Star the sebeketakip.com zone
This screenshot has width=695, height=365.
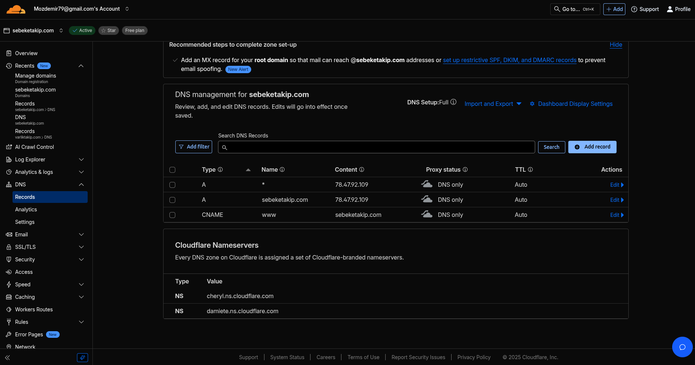coord(109,31)
